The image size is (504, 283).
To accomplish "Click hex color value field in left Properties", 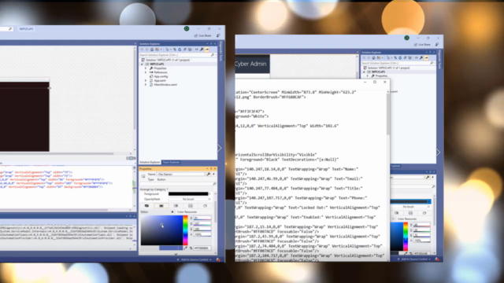I will (202, 248).
